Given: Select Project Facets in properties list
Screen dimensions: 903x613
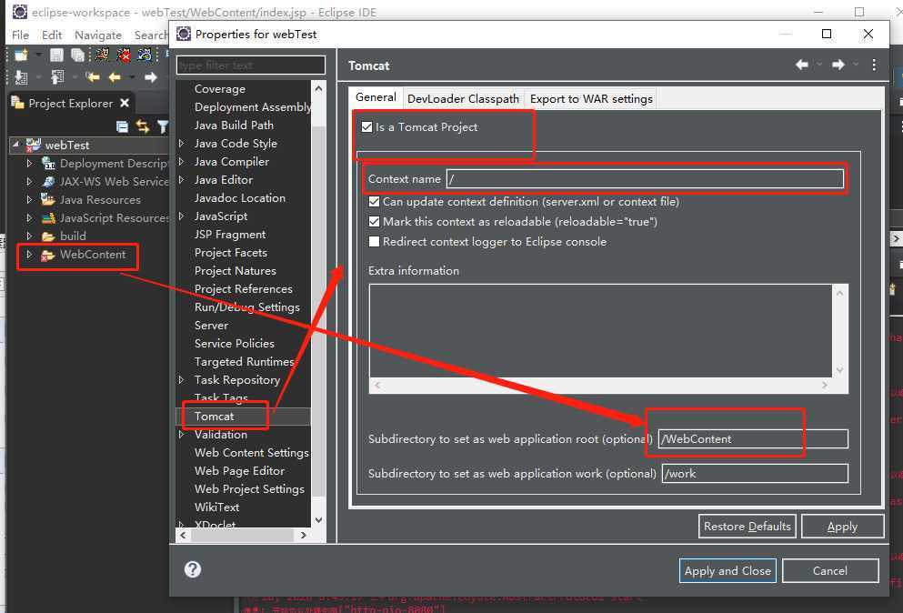Looking at the screenshot, I should [x=230, y=252].
